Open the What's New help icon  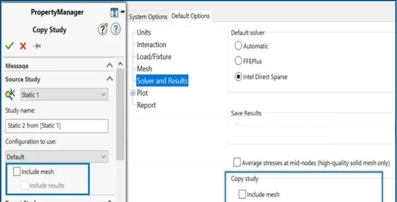103,30
